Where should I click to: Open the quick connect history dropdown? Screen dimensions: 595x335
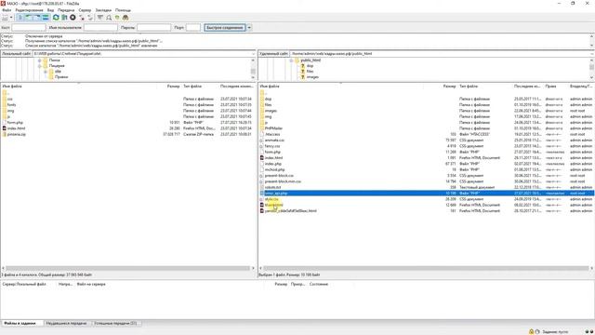pos(249,27)
